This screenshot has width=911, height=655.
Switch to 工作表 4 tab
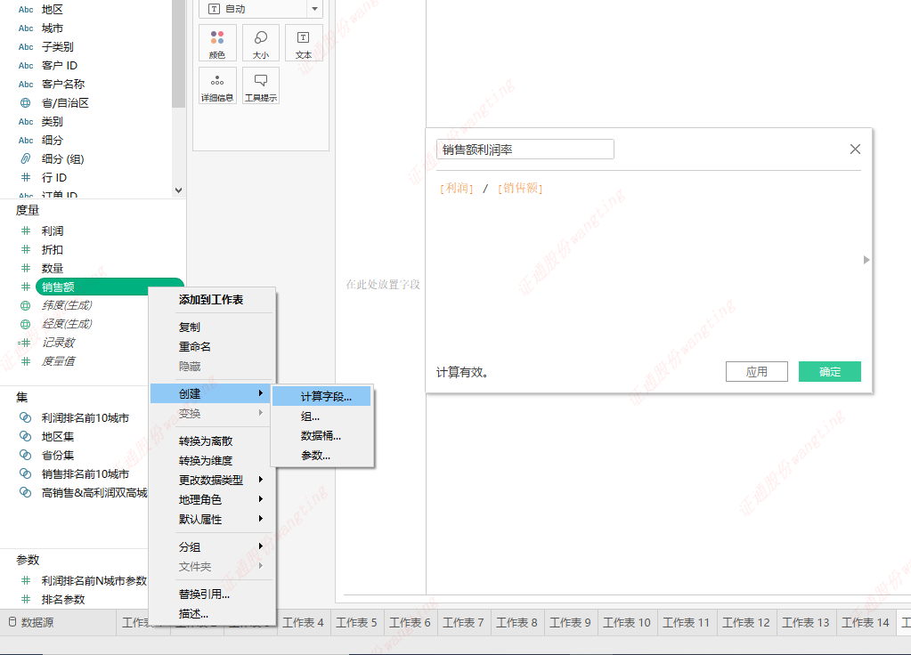coord(304,622)
